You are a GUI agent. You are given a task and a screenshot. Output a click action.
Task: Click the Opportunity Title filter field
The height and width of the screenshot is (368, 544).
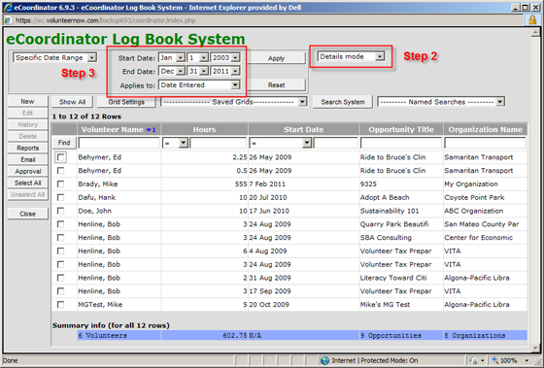click(x=401, y=143)
